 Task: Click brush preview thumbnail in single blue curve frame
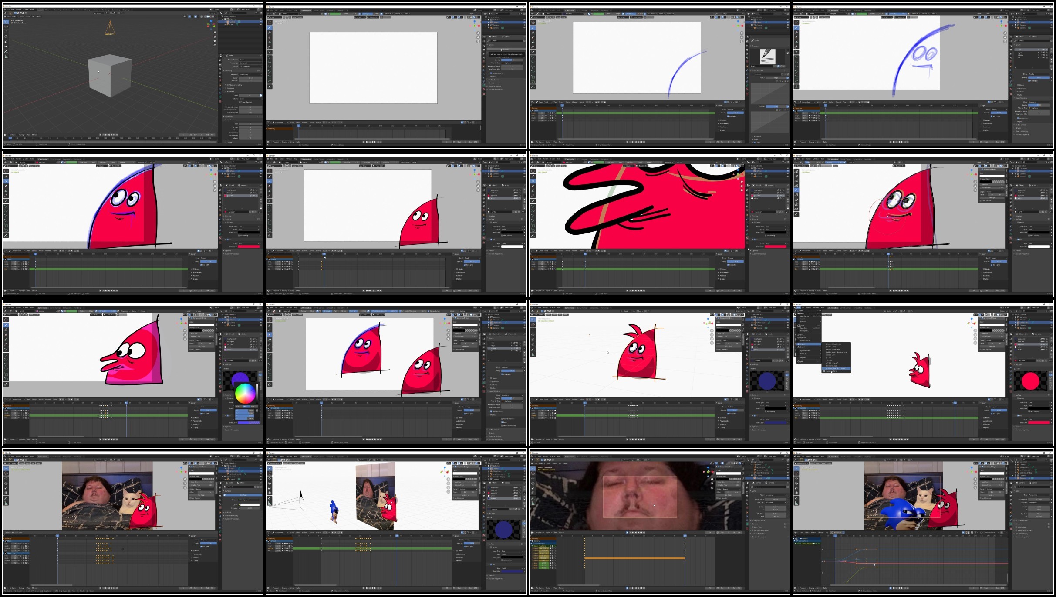pos(767,57)
